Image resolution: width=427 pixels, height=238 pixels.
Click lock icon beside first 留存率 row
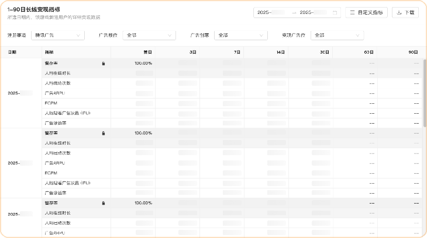(x=104, y=63)
